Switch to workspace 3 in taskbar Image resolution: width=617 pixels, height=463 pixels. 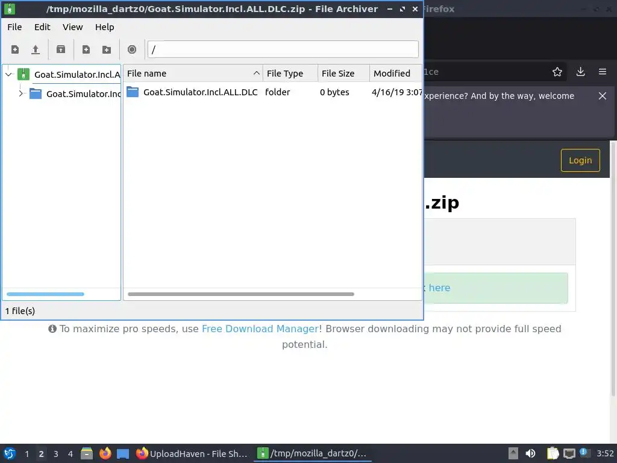56,454
